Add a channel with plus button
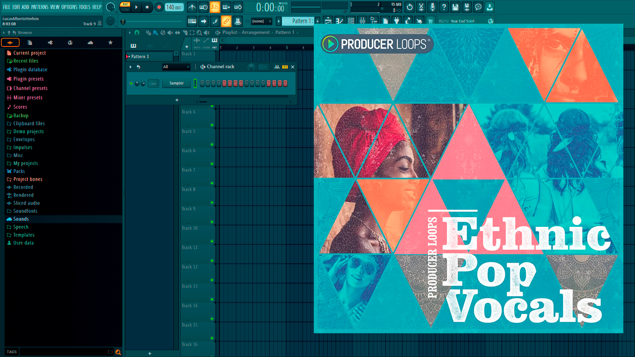The height and width of the screenshot is (357, 635). (177, 100)
